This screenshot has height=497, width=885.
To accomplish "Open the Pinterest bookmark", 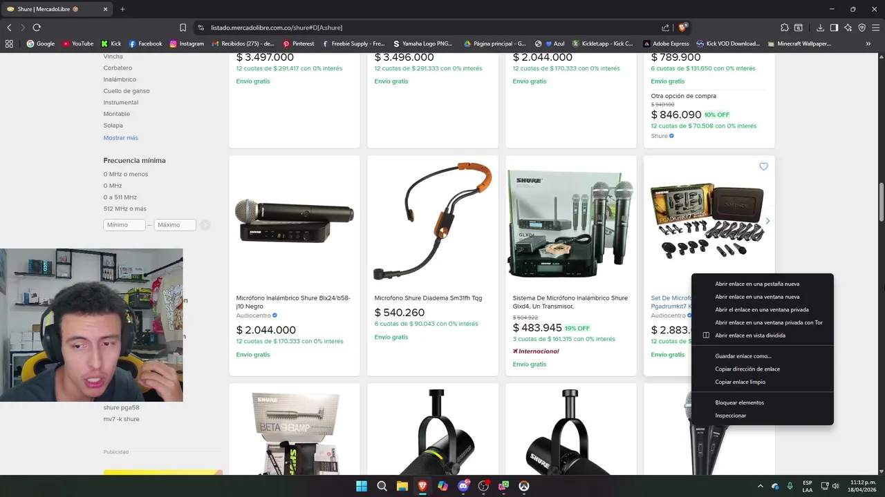I will [x=299, y=43].
